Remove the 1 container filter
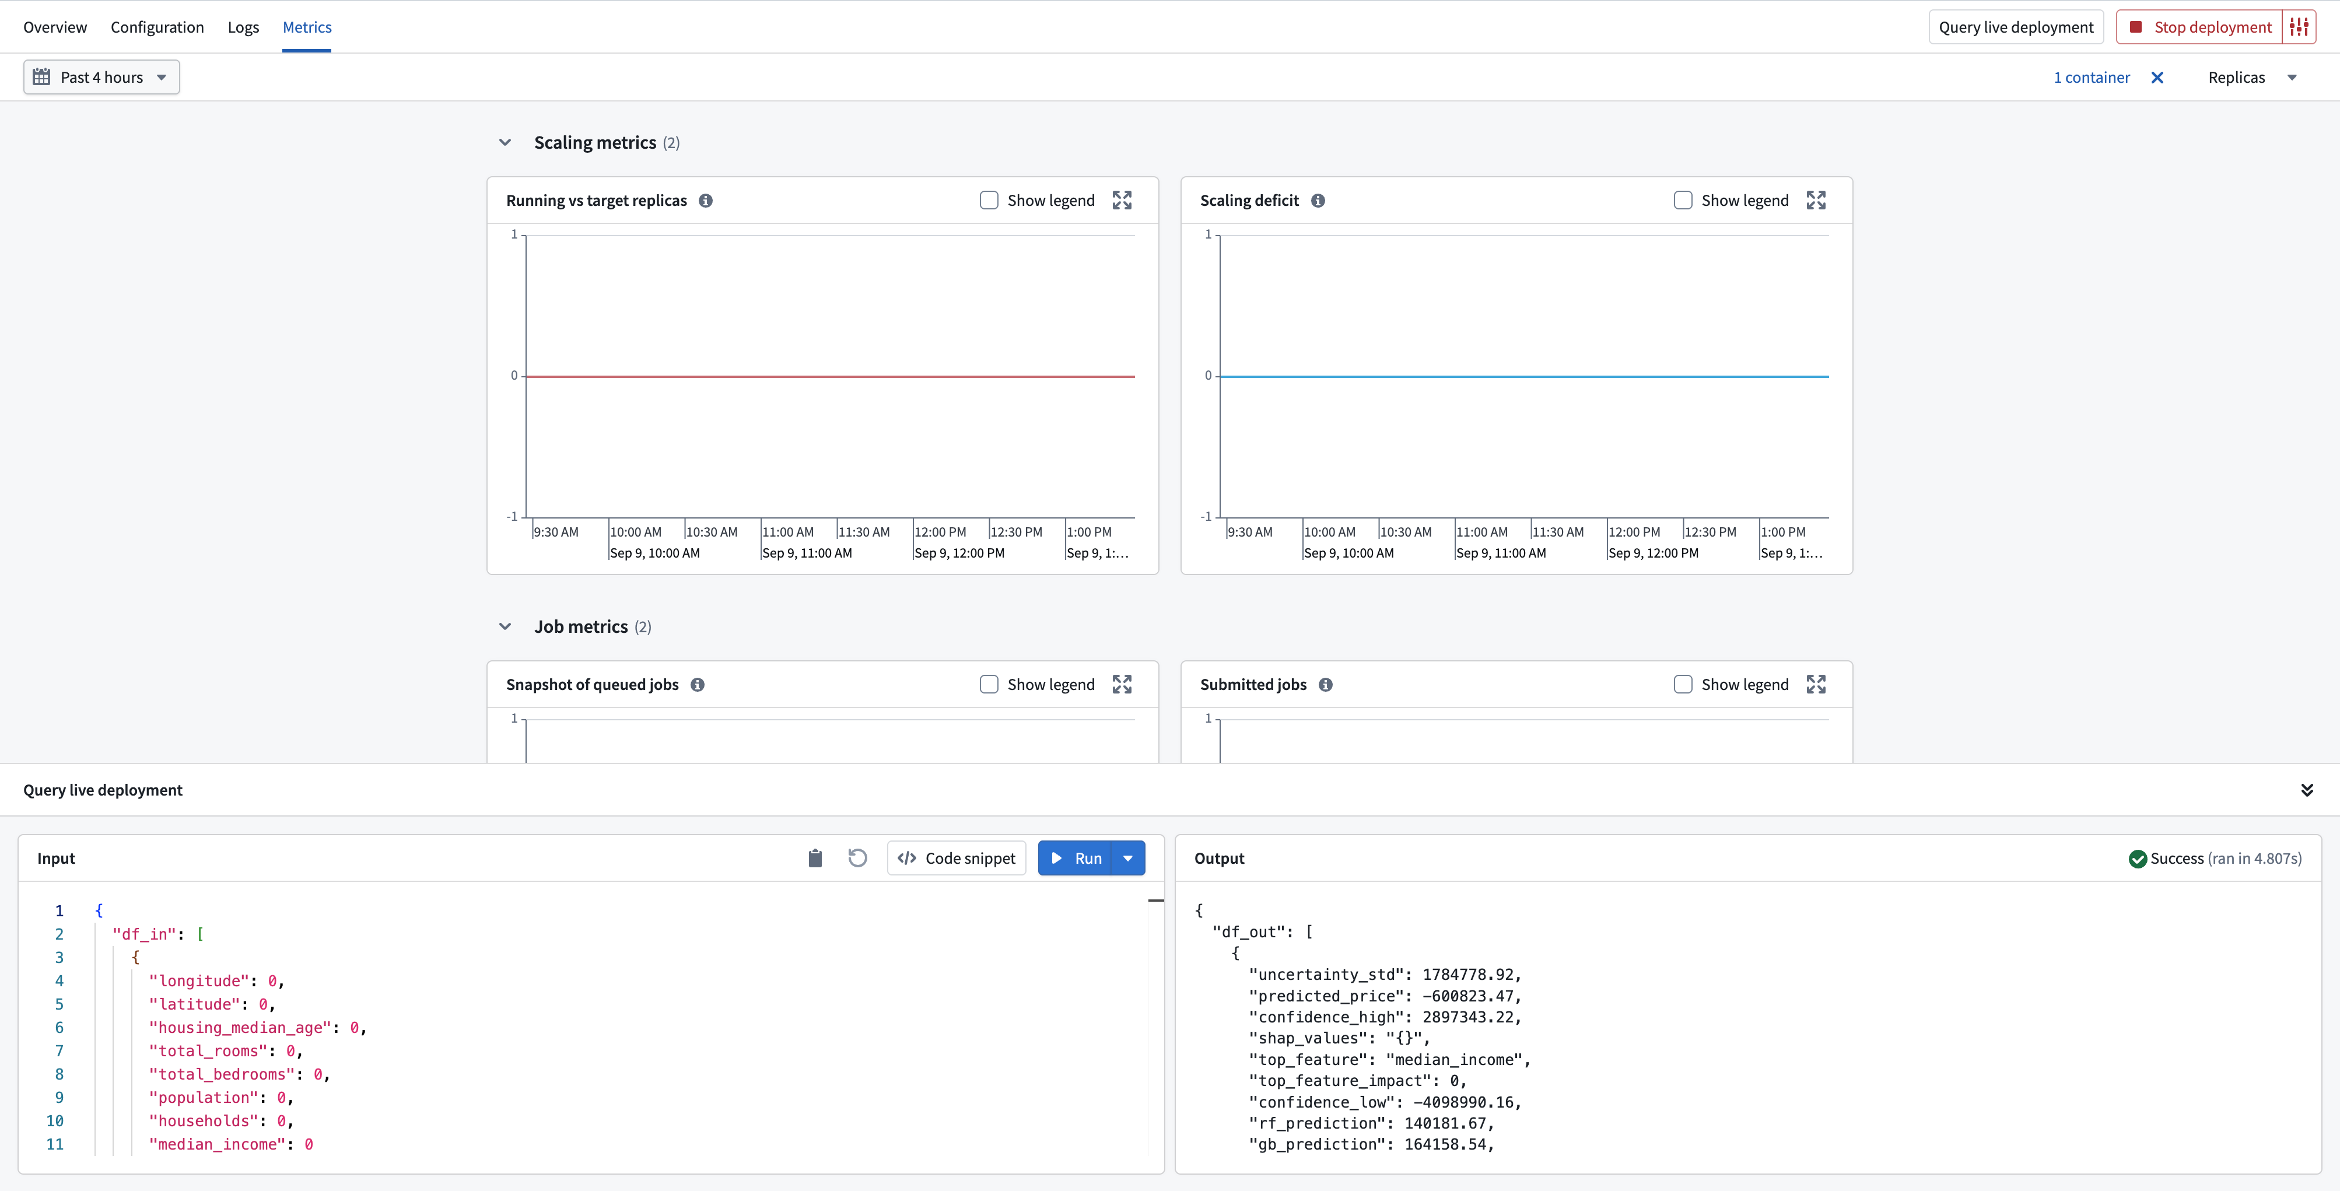Viewport: 2340px width, 1191px height. [2157, 77]
